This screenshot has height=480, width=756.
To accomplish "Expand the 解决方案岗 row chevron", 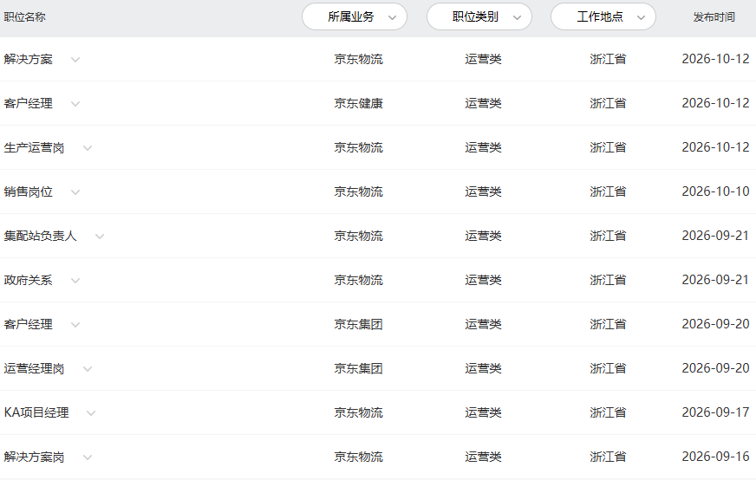I will coord(88,457).
